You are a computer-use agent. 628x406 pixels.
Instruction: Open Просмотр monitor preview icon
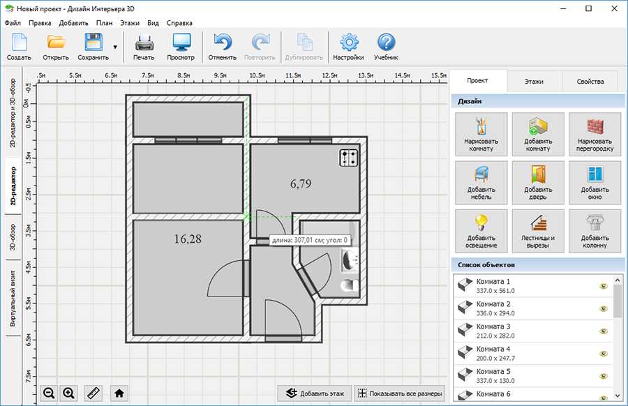click(181, 47)
